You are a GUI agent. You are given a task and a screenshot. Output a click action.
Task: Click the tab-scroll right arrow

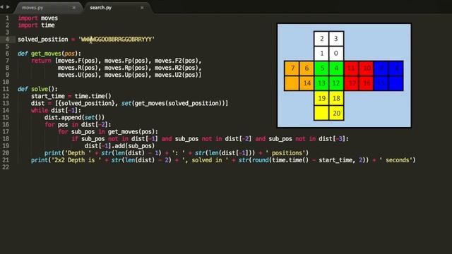click(x=8, y=6)
